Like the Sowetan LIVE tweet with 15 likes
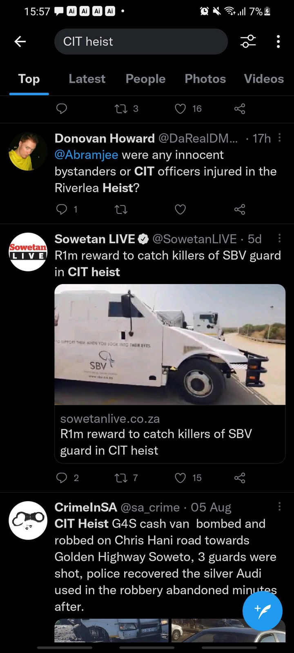The width and height of the screenshot is (294, 653). point(180,478)
